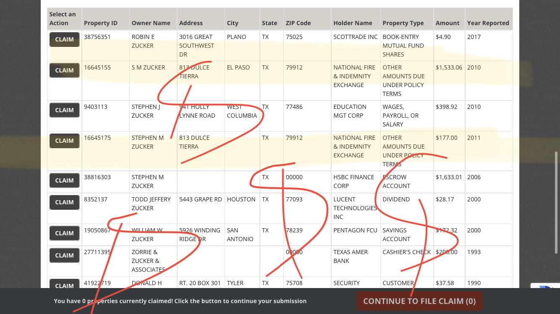Screen dimensions: 560x314
Task: Click the WEST COLUMBIA city cell
Action: click(242, 111)
